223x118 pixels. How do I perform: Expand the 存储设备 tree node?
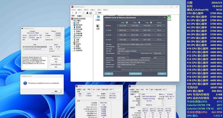72,33
